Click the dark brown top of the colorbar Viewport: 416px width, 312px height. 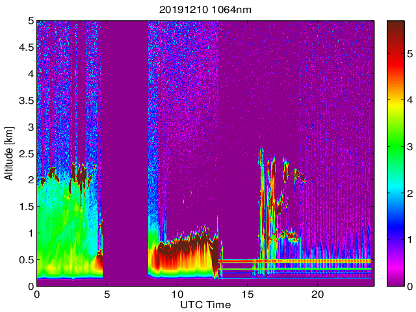click(x=396, y=29)
